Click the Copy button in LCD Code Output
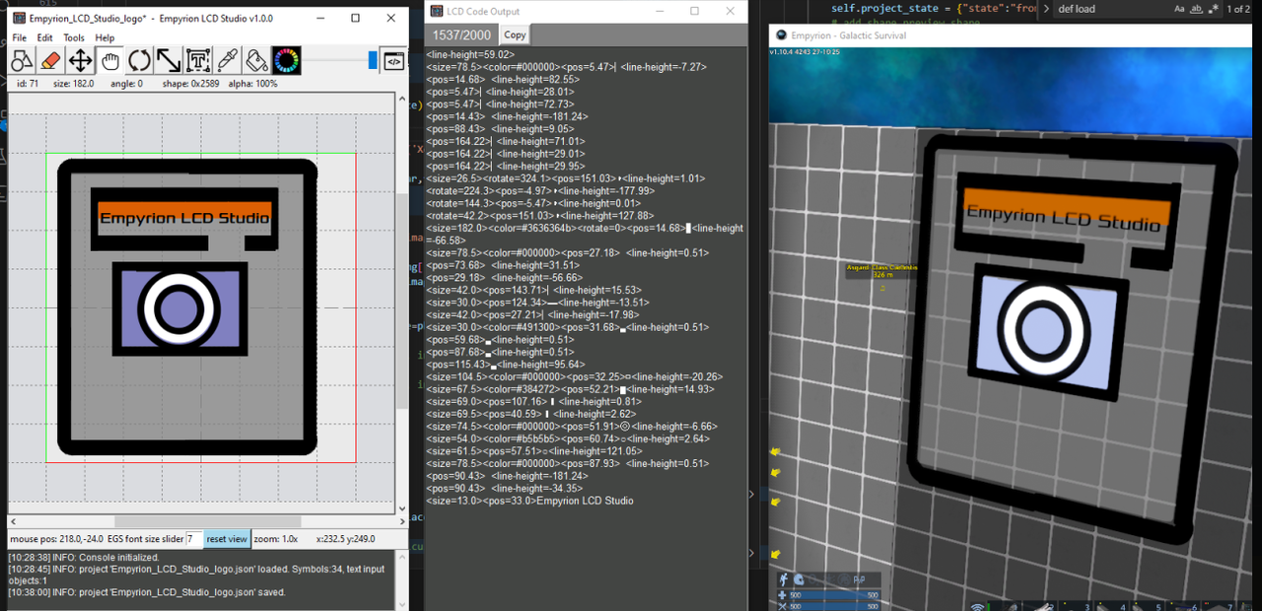The width and height of the screenshot is (1262, 611). tap(515, 34)
